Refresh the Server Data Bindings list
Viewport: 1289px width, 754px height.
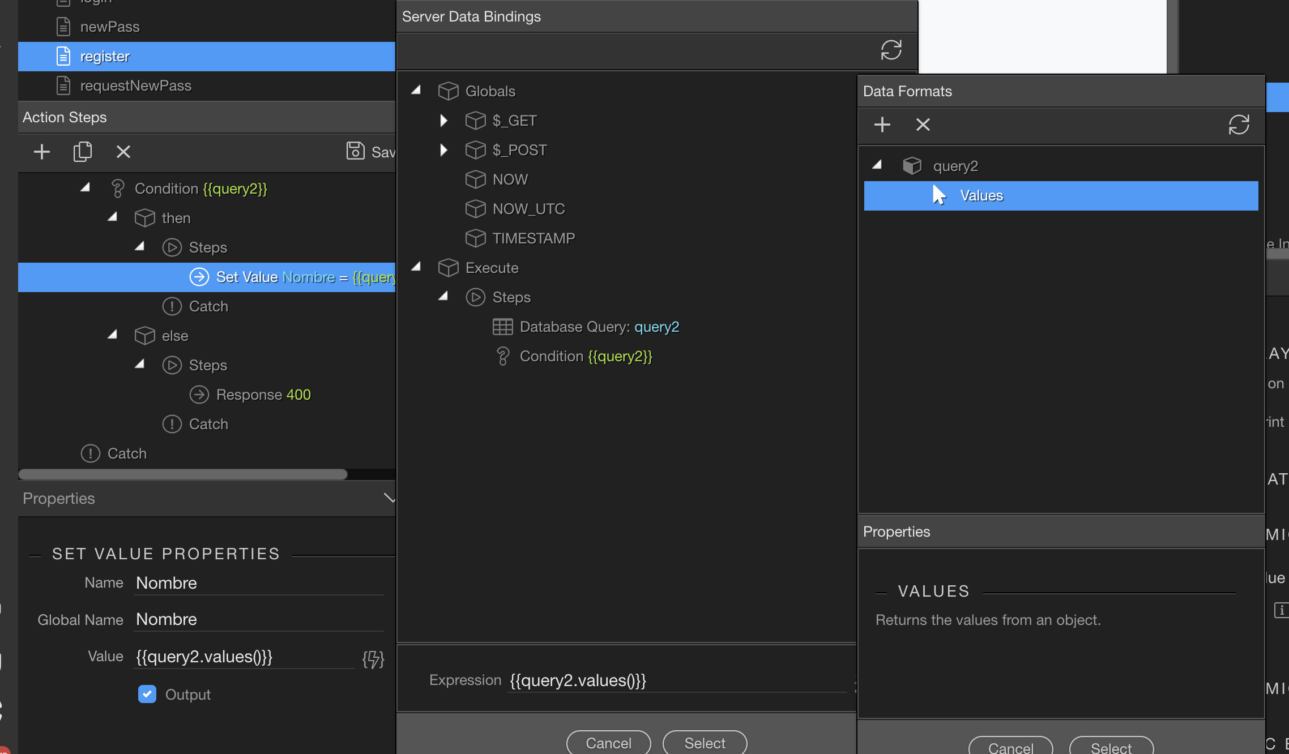[x=891, y=50]
